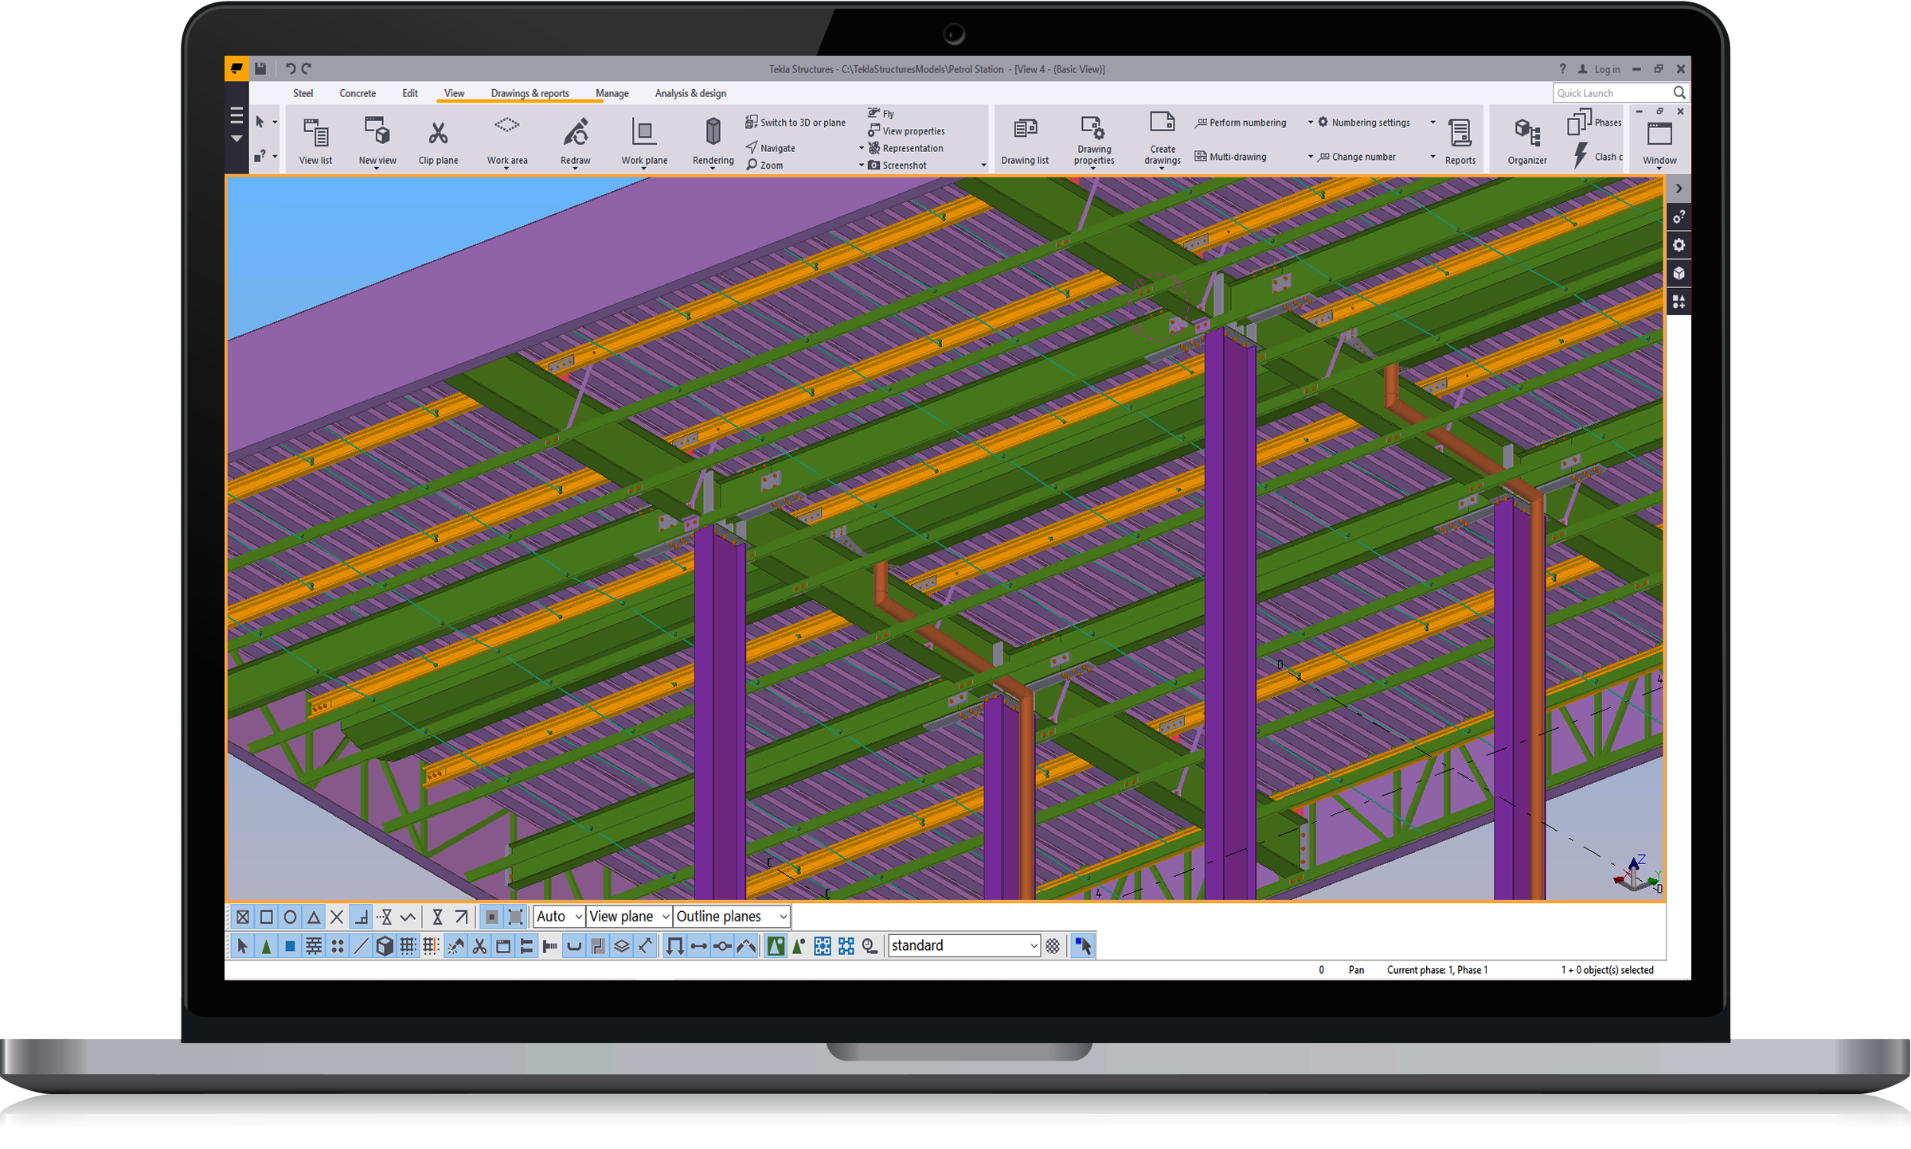The height and width of the screenshot is (1149, 1911).
Task: Toggle the select all arrow switch
Action: point(243,946)
